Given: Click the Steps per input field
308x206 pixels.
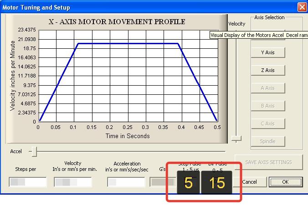Looking at the screenshot, I should pyautogui.click(x=28, y=182).
